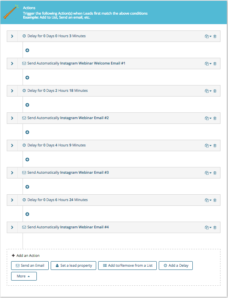
Task: Add step after the 2 Hours 18 Minutes delay
Action: 27,105
